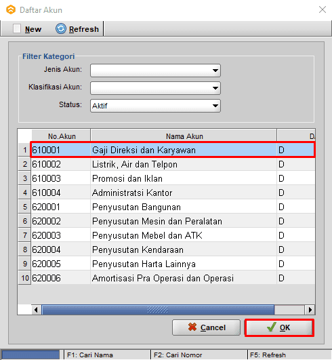Click the scroll left arrow

coord(36,310)
